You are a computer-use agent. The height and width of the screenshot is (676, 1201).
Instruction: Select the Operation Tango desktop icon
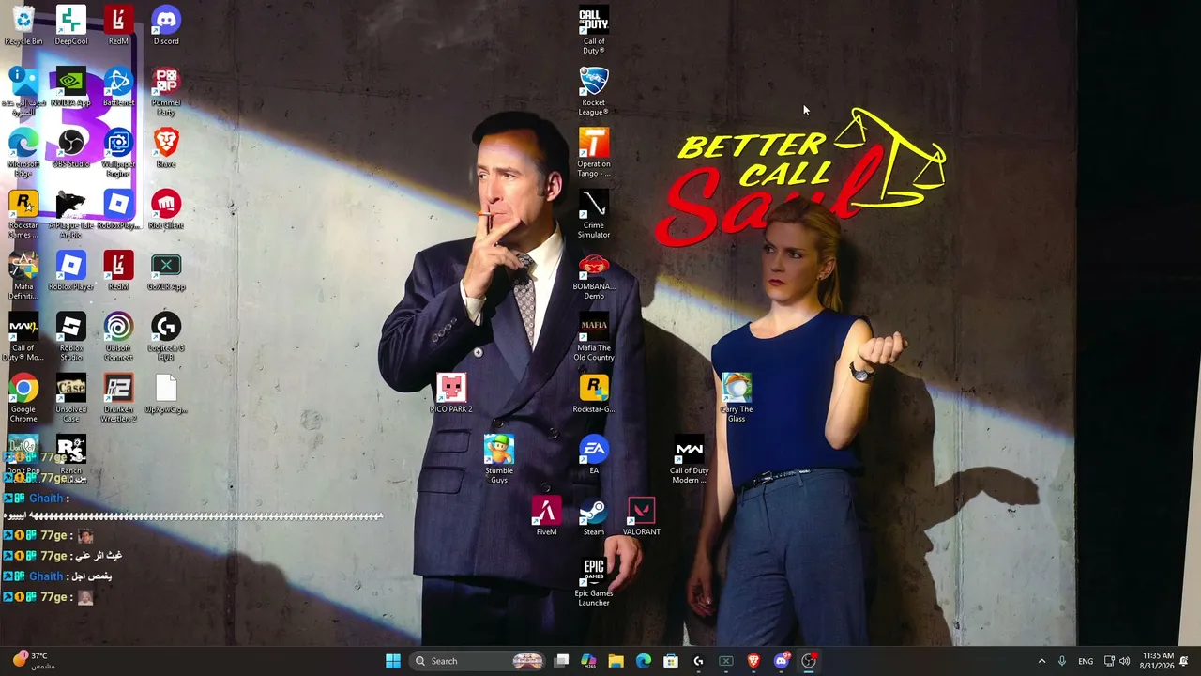[594, 154]
